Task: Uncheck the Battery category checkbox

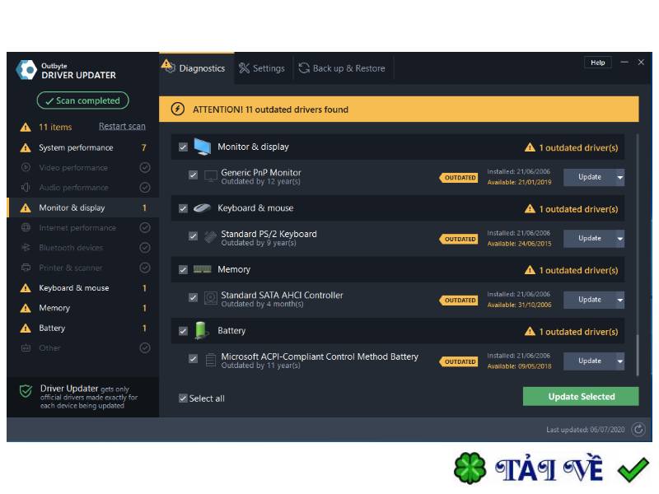Action: [183, 331]
